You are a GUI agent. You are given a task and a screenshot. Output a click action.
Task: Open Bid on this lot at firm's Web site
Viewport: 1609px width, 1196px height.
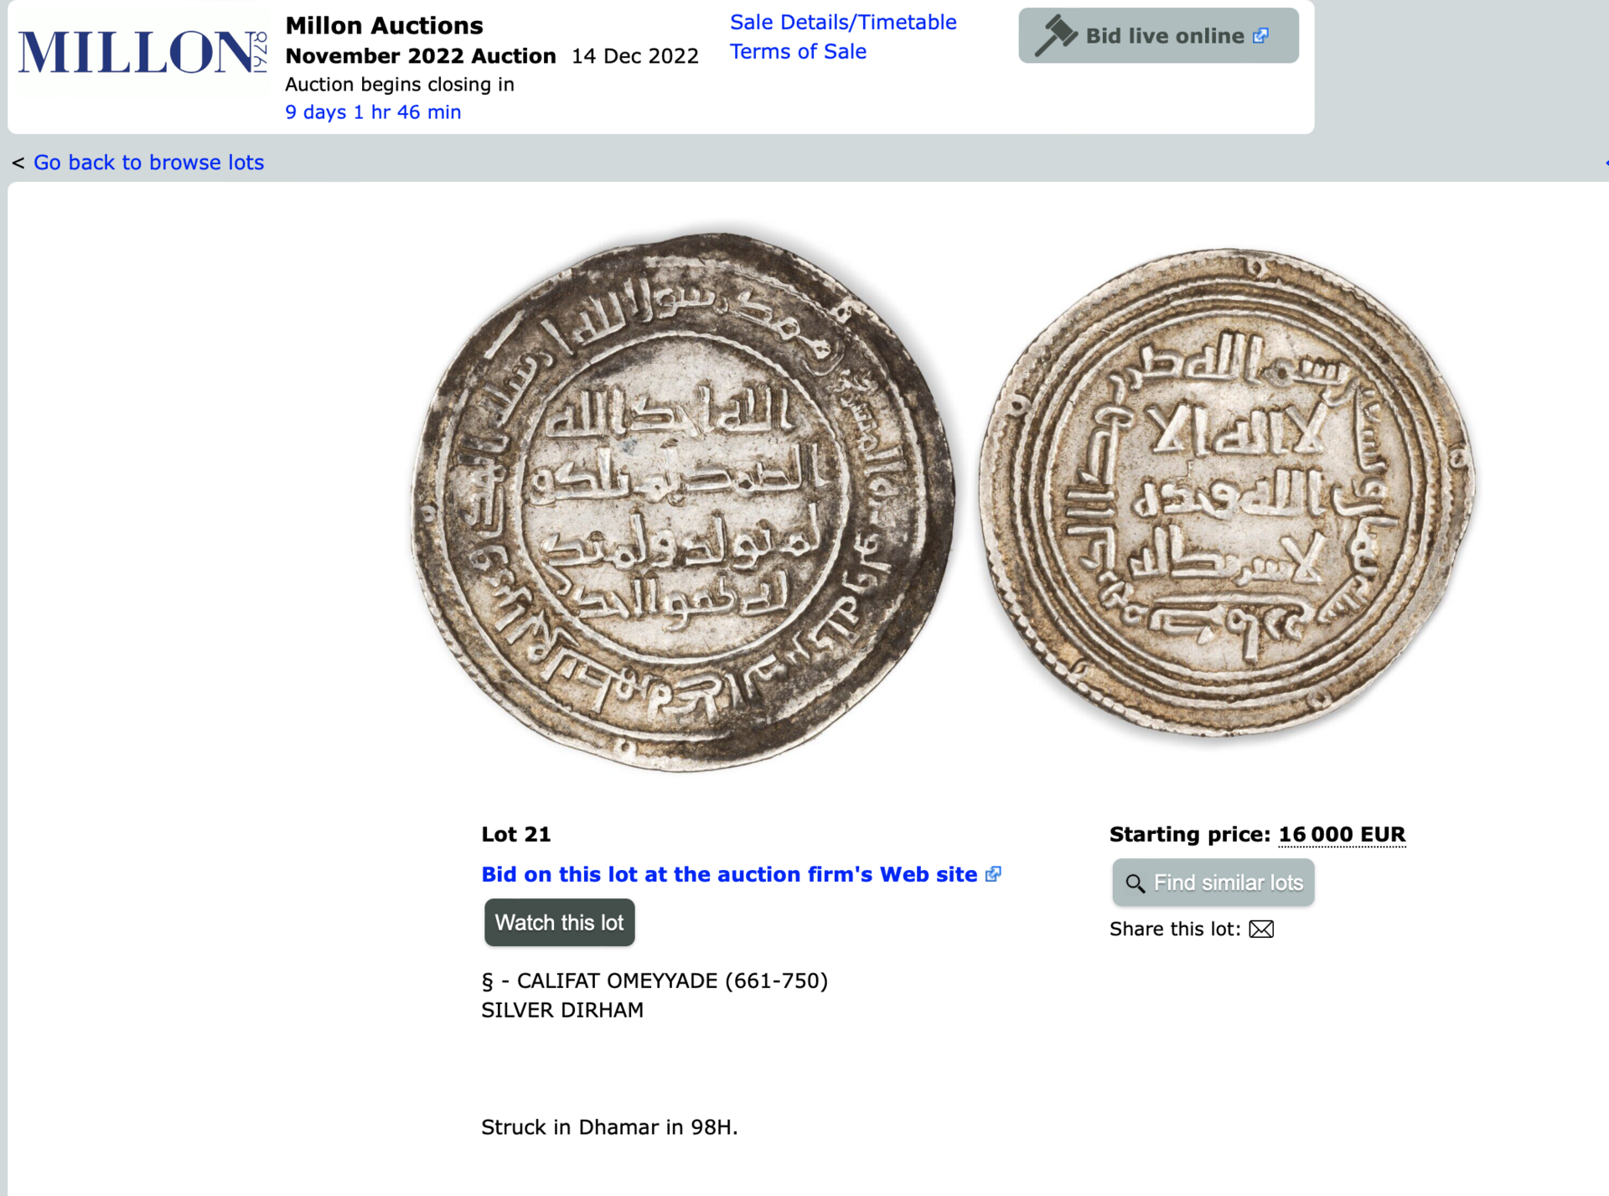pyautogui.click(x=729, y=874)
